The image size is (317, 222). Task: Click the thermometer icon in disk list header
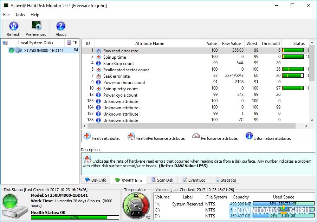tap(69, 43)
